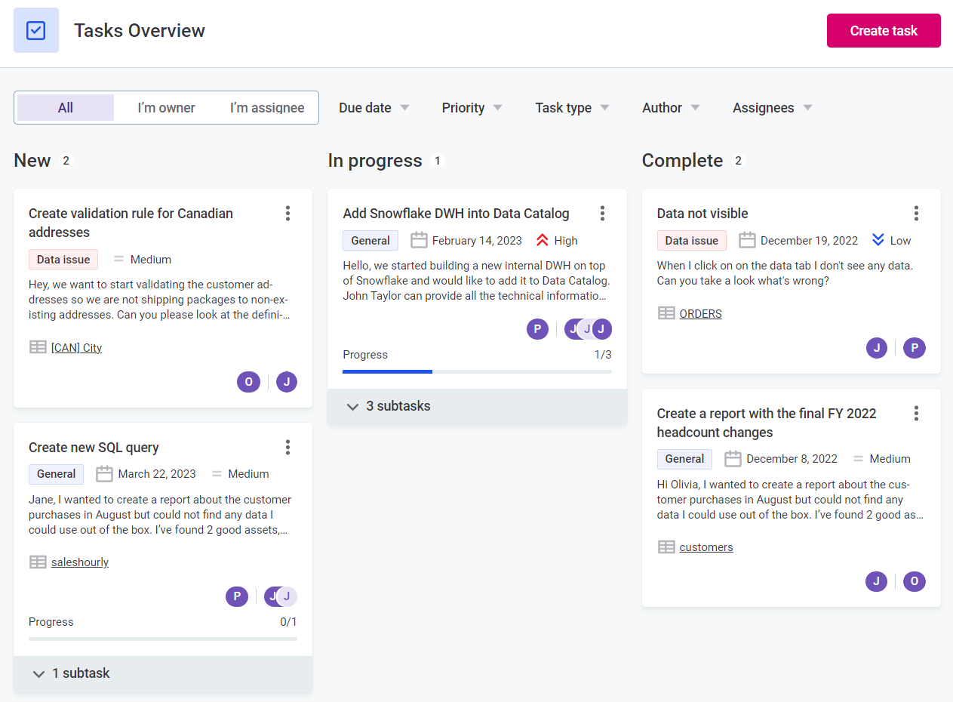
Task: Open the Due date filter dropdown
Action: 374,108
